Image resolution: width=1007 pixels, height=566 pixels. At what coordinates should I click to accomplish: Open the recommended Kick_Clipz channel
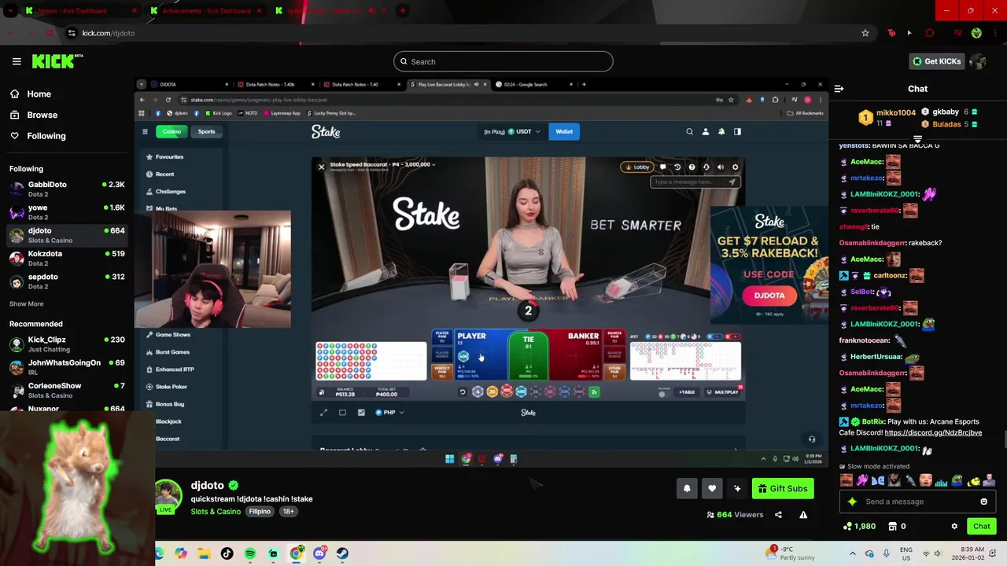[x=67, y=344]
